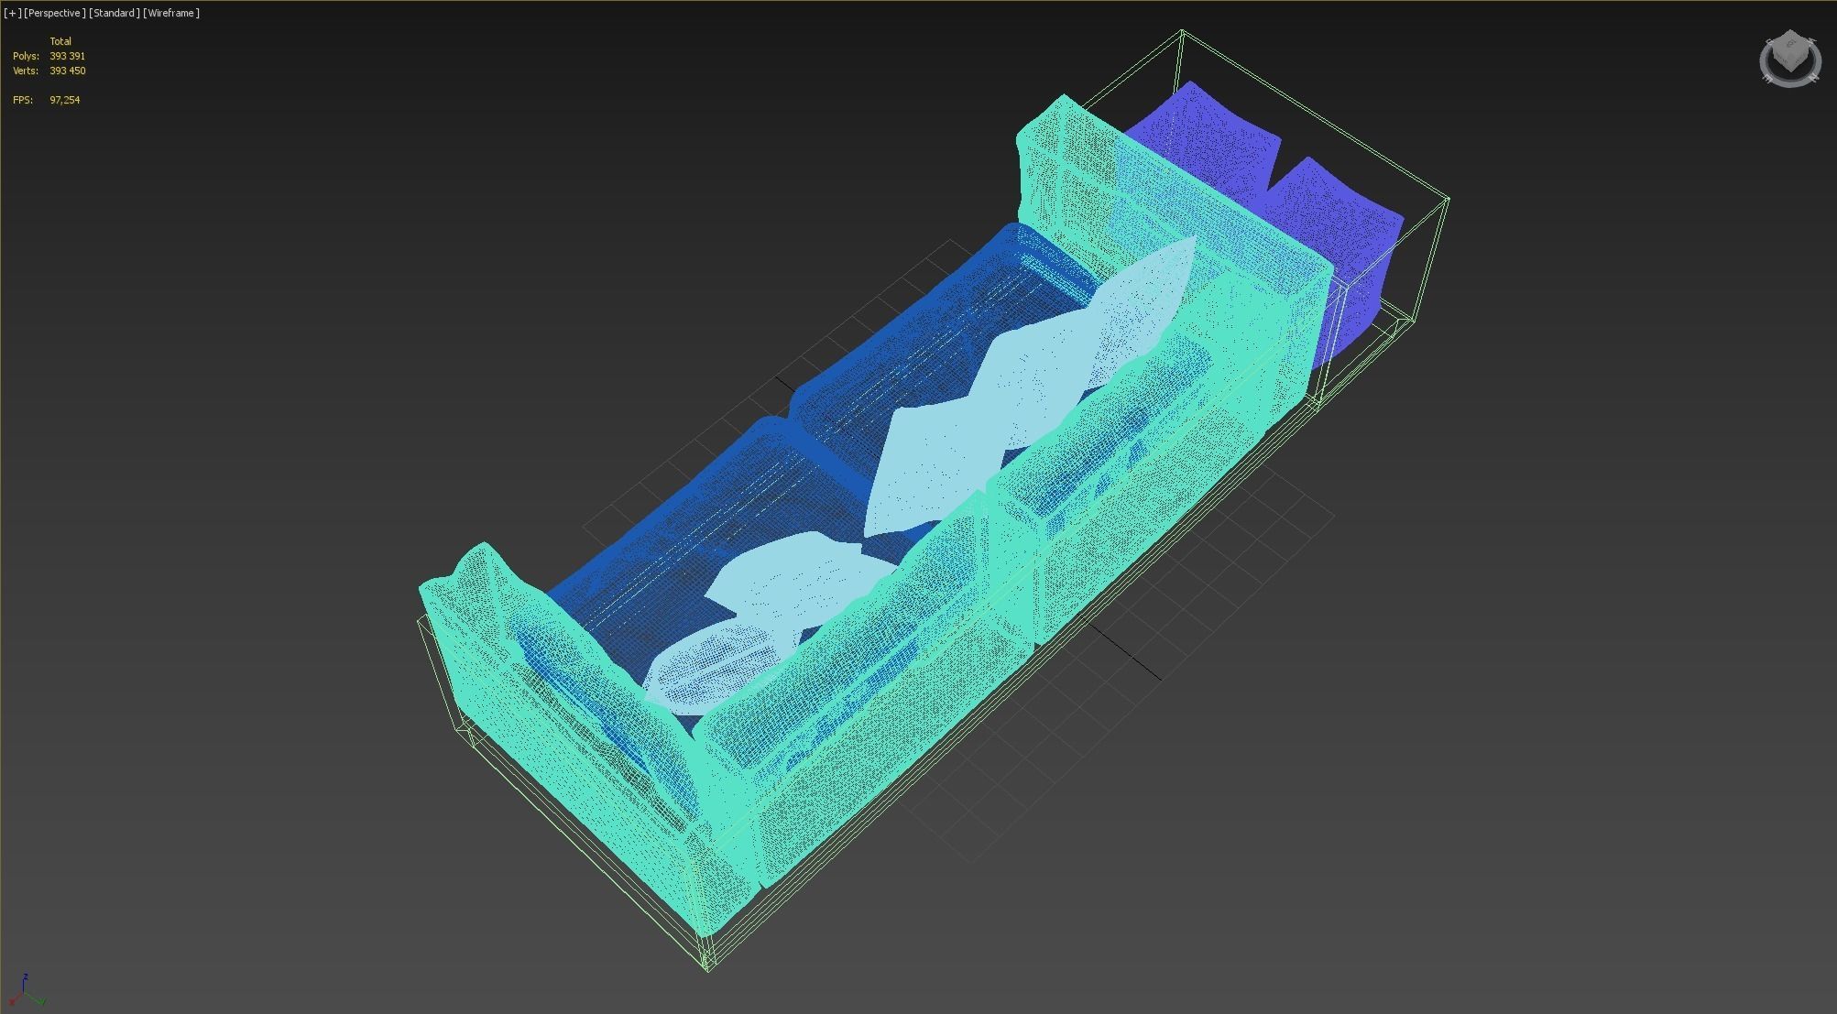Image resolution: width=1837 pixels, height=1014 pixels.
Task: Click the FPS readout value
Action: tap(64, 100)
